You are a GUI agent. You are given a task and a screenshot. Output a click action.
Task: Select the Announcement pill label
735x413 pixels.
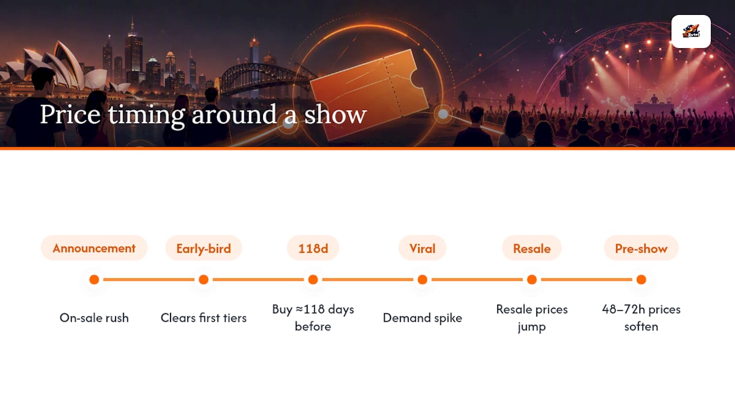click(x=94, y=248)
